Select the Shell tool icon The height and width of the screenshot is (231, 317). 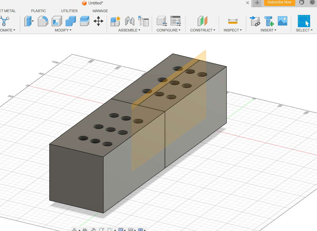tap(57, 21)
